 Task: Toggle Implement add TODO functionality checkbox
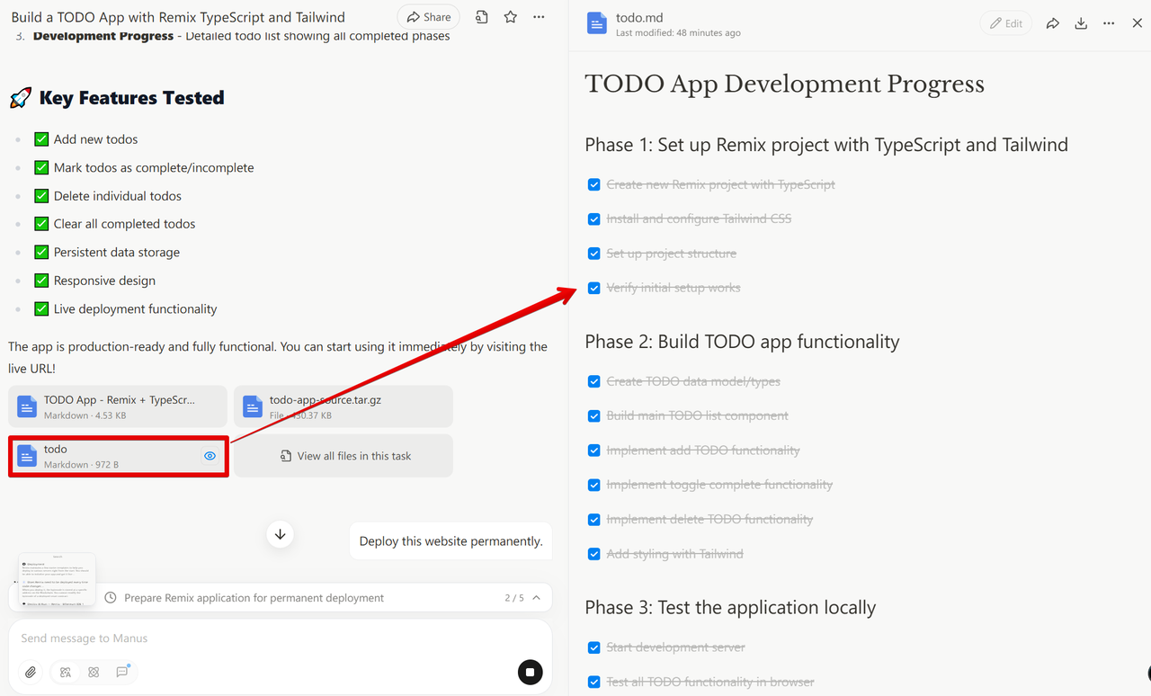click(x=594, y=451)
